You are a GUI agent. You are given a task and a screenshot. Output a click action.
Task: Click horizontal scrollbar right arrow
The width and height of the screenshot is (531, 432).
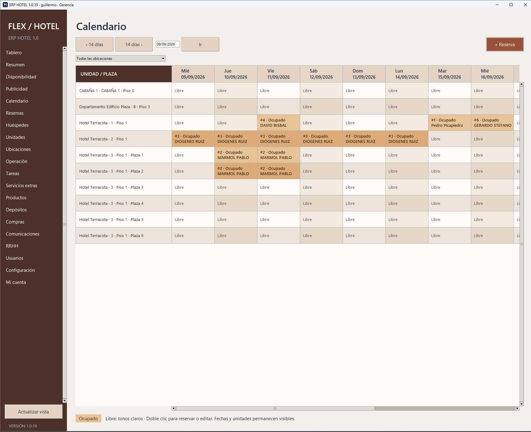[x=517, y=408]
